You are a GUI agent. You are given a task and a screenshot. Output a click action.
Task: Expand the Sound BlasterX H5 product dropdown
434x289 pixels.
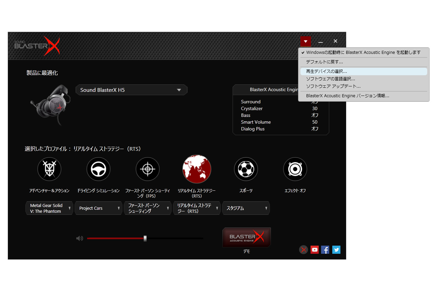pyautogui.click(x=132, y=90)
